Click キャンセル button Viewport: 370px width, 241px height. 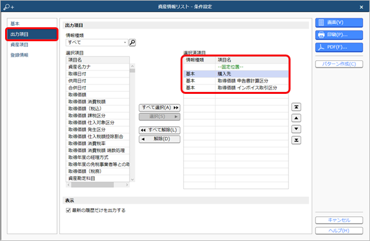(339, 220)
